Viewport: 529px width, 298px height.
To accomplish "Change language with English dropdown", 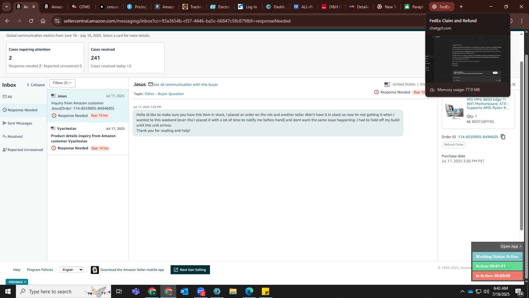I will point(72,270).
